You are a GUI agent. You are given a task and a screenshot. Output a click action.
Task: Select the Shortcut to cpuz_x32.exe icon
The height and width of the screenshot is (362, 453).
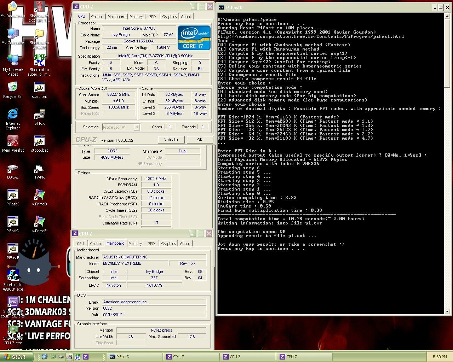(x=13, y=307)
